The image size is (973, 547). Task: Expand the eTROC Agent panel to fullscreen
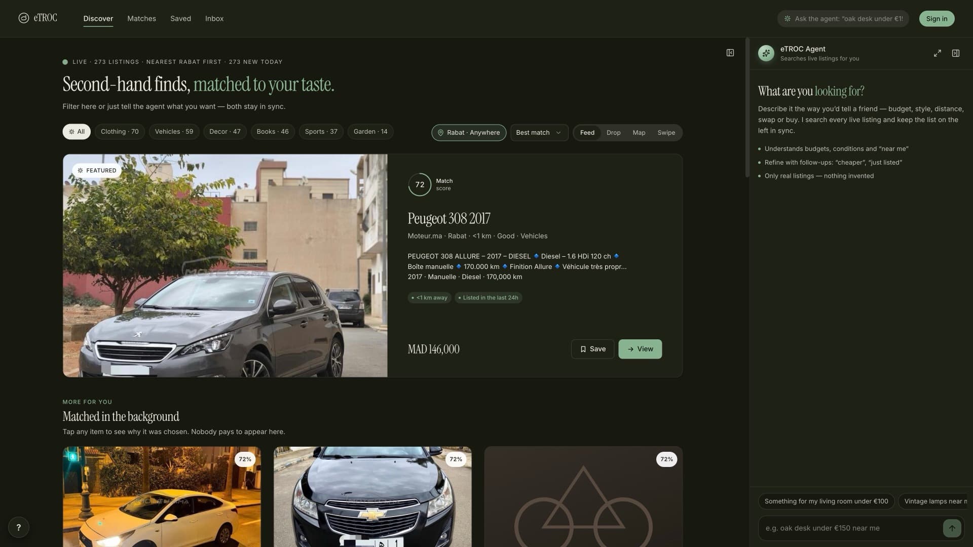pyautogui.click(x=938, y=53)
